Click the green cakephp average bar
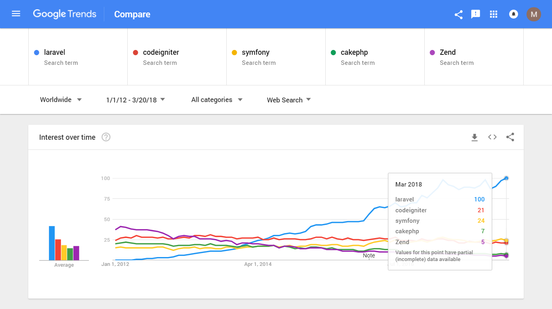The width and height of the screenshot is (552, 309). click(70, 254)
